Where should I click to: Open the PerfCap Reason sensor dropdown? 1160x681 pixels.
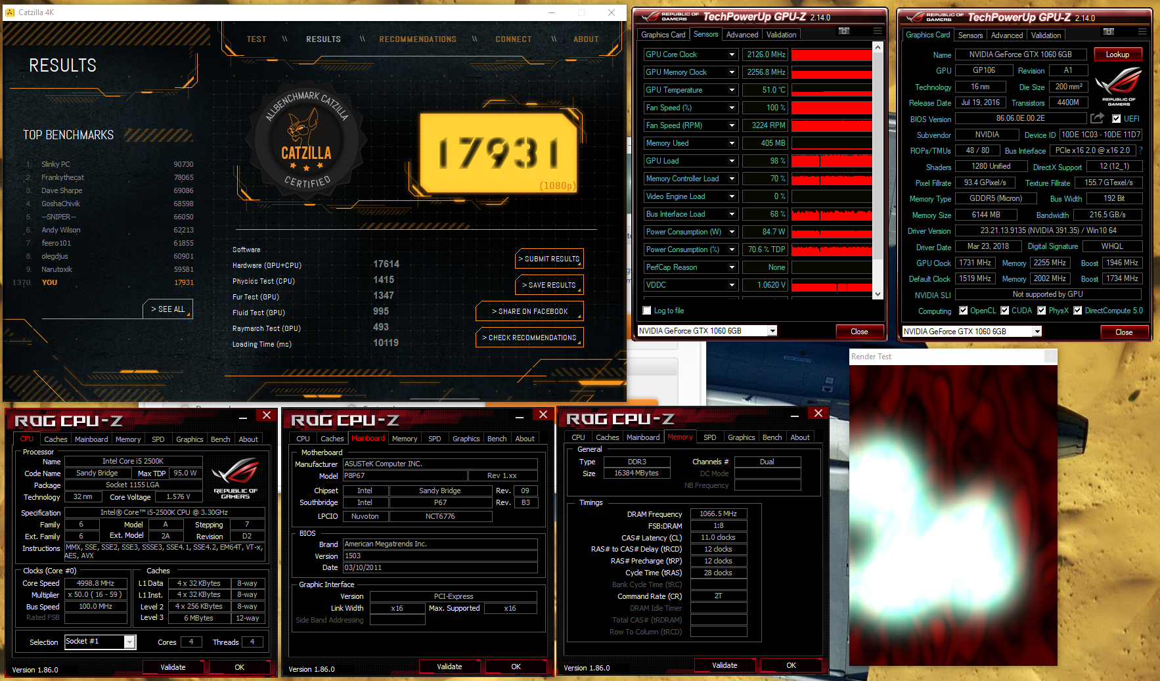click(x=732, y=267)
